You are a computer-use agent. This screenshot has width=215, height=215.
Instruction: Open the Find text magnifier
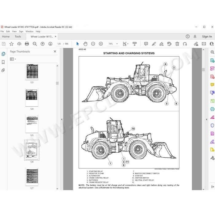pyautogui.click(x=35, y=44)
